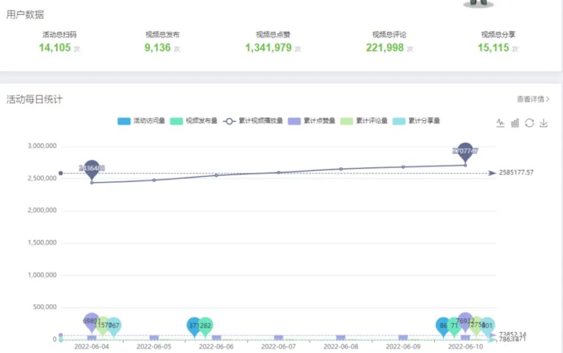Toggle the 累计点赞量 series in legend
This screenshot has width=563, height=353.
coord(295,121)
